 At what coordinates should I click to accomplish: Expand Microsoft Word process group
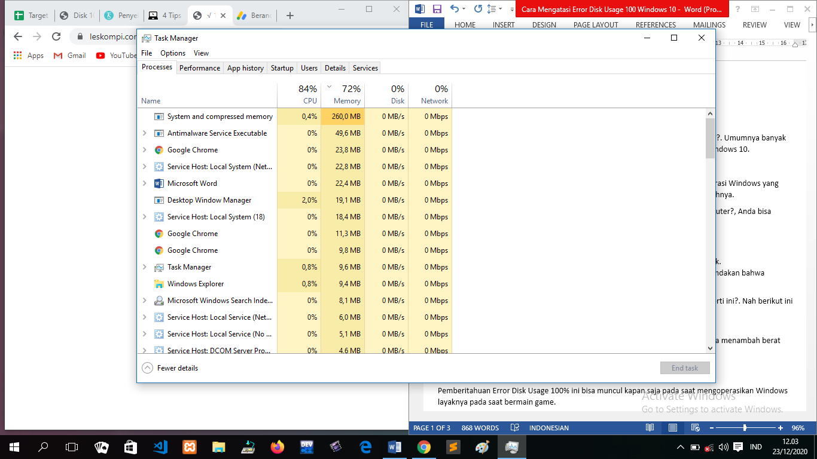144,183
